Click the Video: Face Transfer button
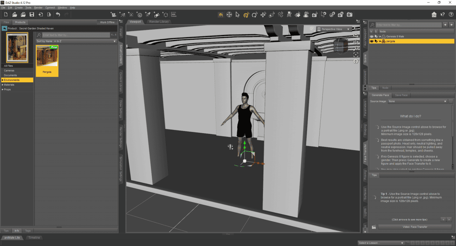The height and width of the screenshot is (246, 456). (x=414, y=226)
